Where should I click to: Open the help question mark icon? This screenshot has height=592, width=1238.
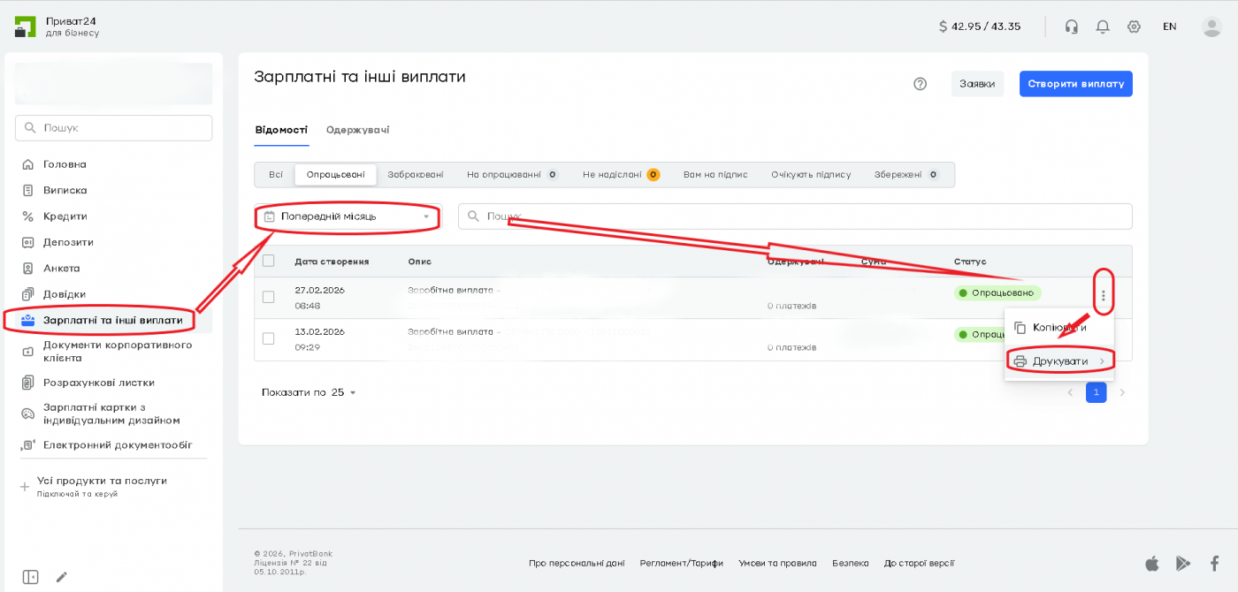(x=920, y=84)
